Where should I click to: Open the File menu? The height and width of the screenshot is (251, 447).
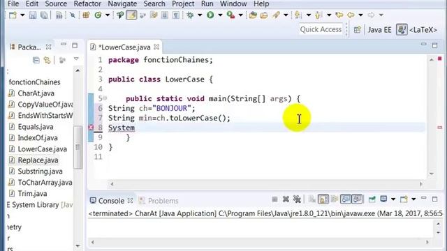(x=13, y=4)
